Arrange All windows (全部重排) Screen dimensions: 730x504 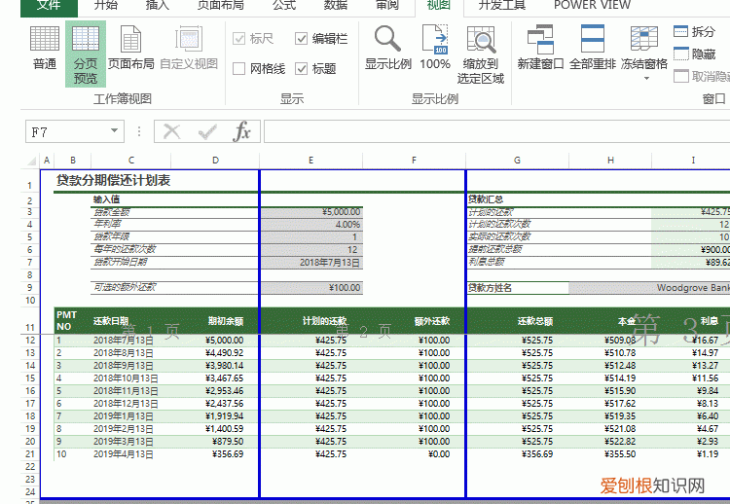(x=592, y=47)
